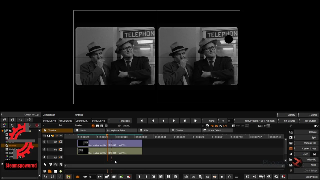Open the ..CMS Setup button
Screen dimensions: 320x180
coord(306,170)
